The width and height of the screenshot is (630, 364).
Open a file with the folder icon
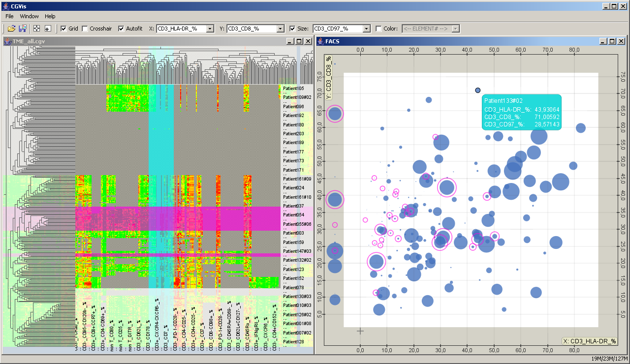tap(11, 29)
